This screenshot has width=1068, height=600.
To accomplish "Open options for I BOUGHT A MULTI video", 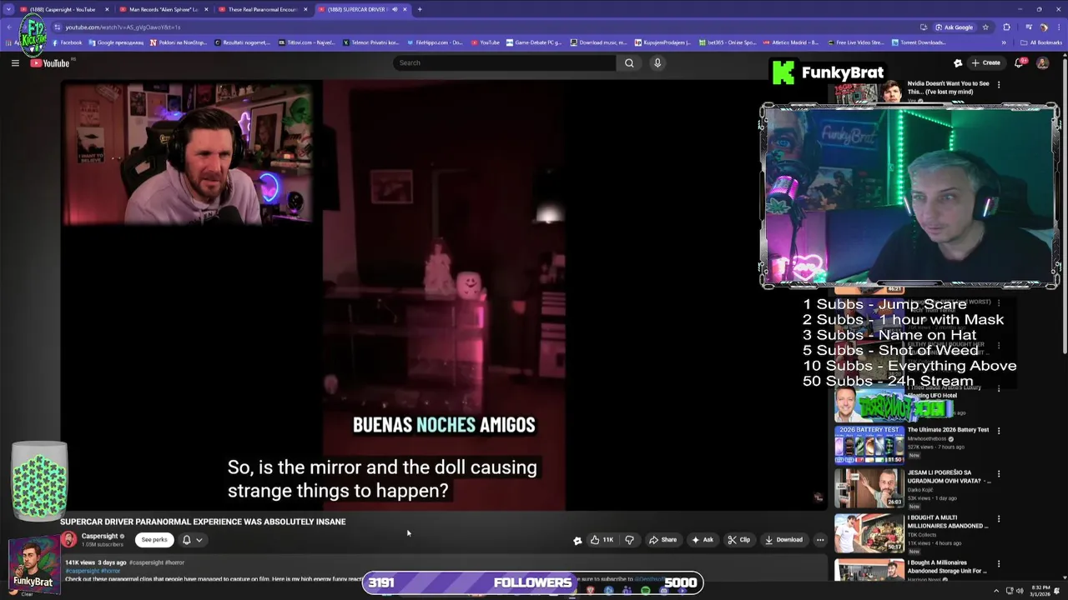I will 999,519.
